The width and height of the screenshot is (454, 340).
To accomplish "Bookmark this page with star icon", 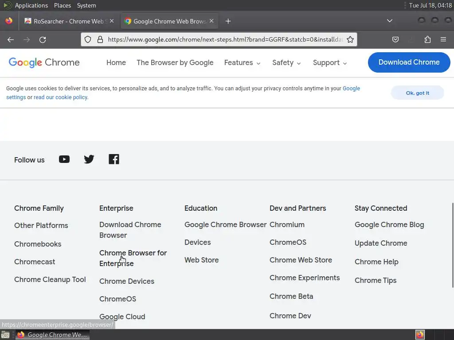I will click(x=350, y=39).
